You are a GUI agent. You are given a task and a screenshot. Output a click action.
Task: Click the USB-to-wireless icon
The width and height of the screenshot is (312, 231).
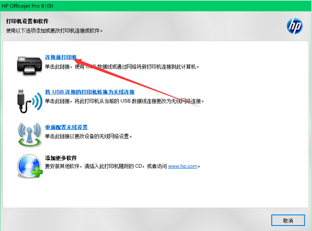pos(30,101)
